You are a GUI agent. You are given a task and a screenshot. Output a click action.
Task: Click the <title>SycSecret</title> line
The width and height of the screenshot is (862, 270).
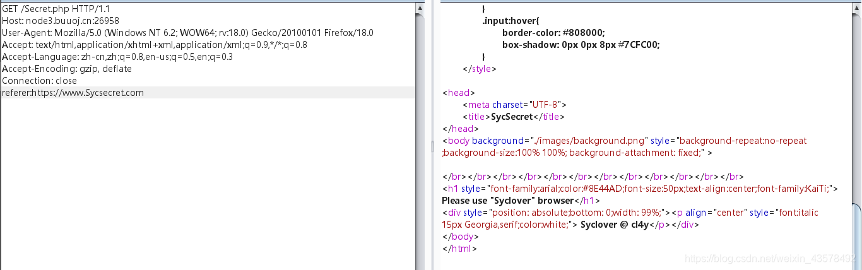[513, 116]
